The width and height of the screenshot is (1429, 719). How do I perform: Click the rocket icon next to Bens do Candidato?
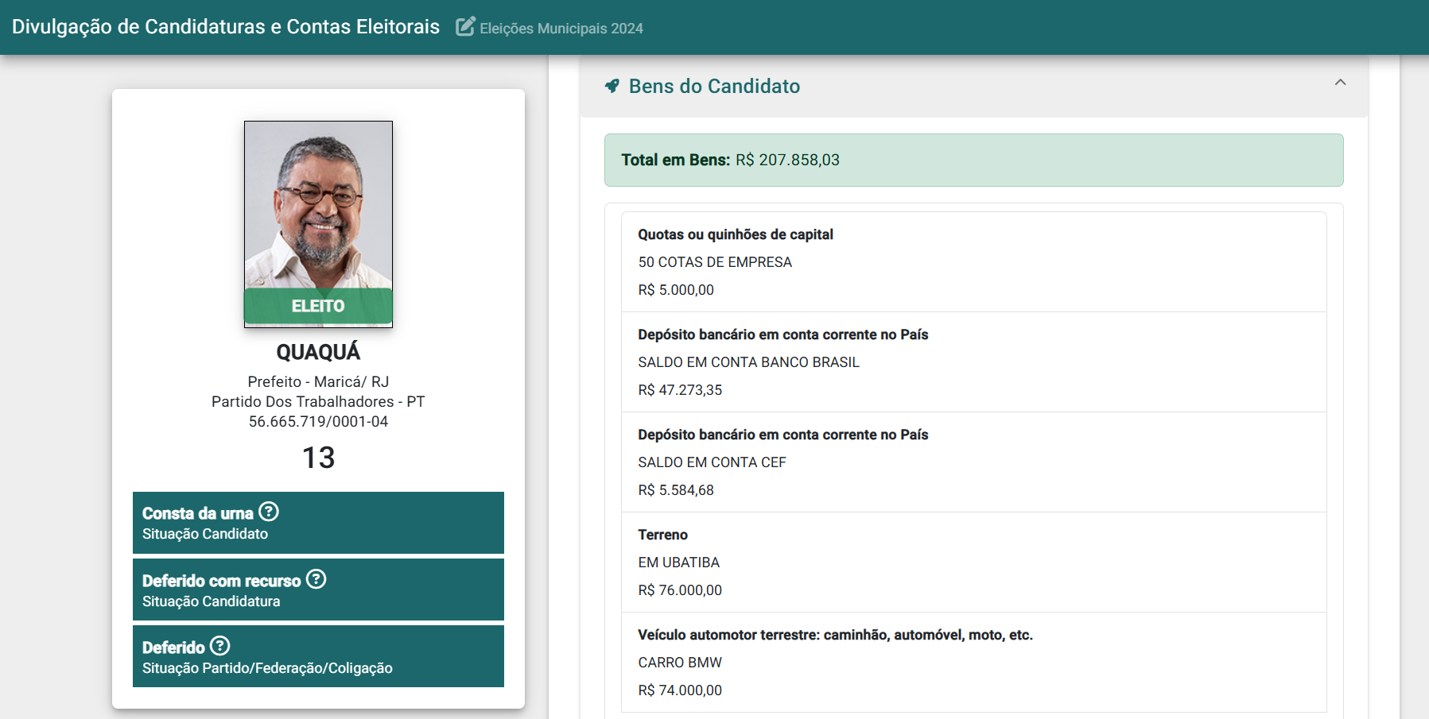coord(612,86)
